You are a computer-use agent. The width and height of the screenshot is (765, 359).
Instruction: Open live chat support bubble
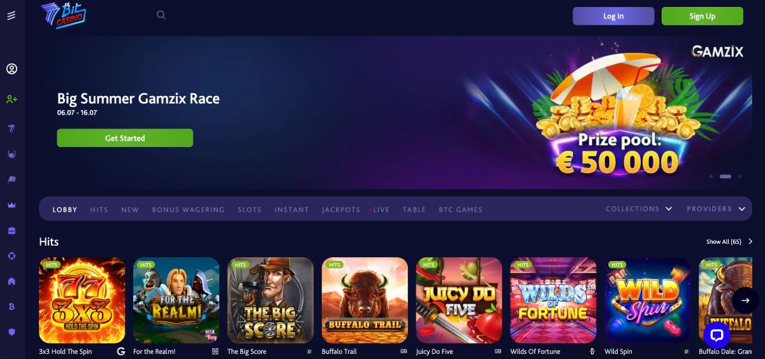[716, 335]
